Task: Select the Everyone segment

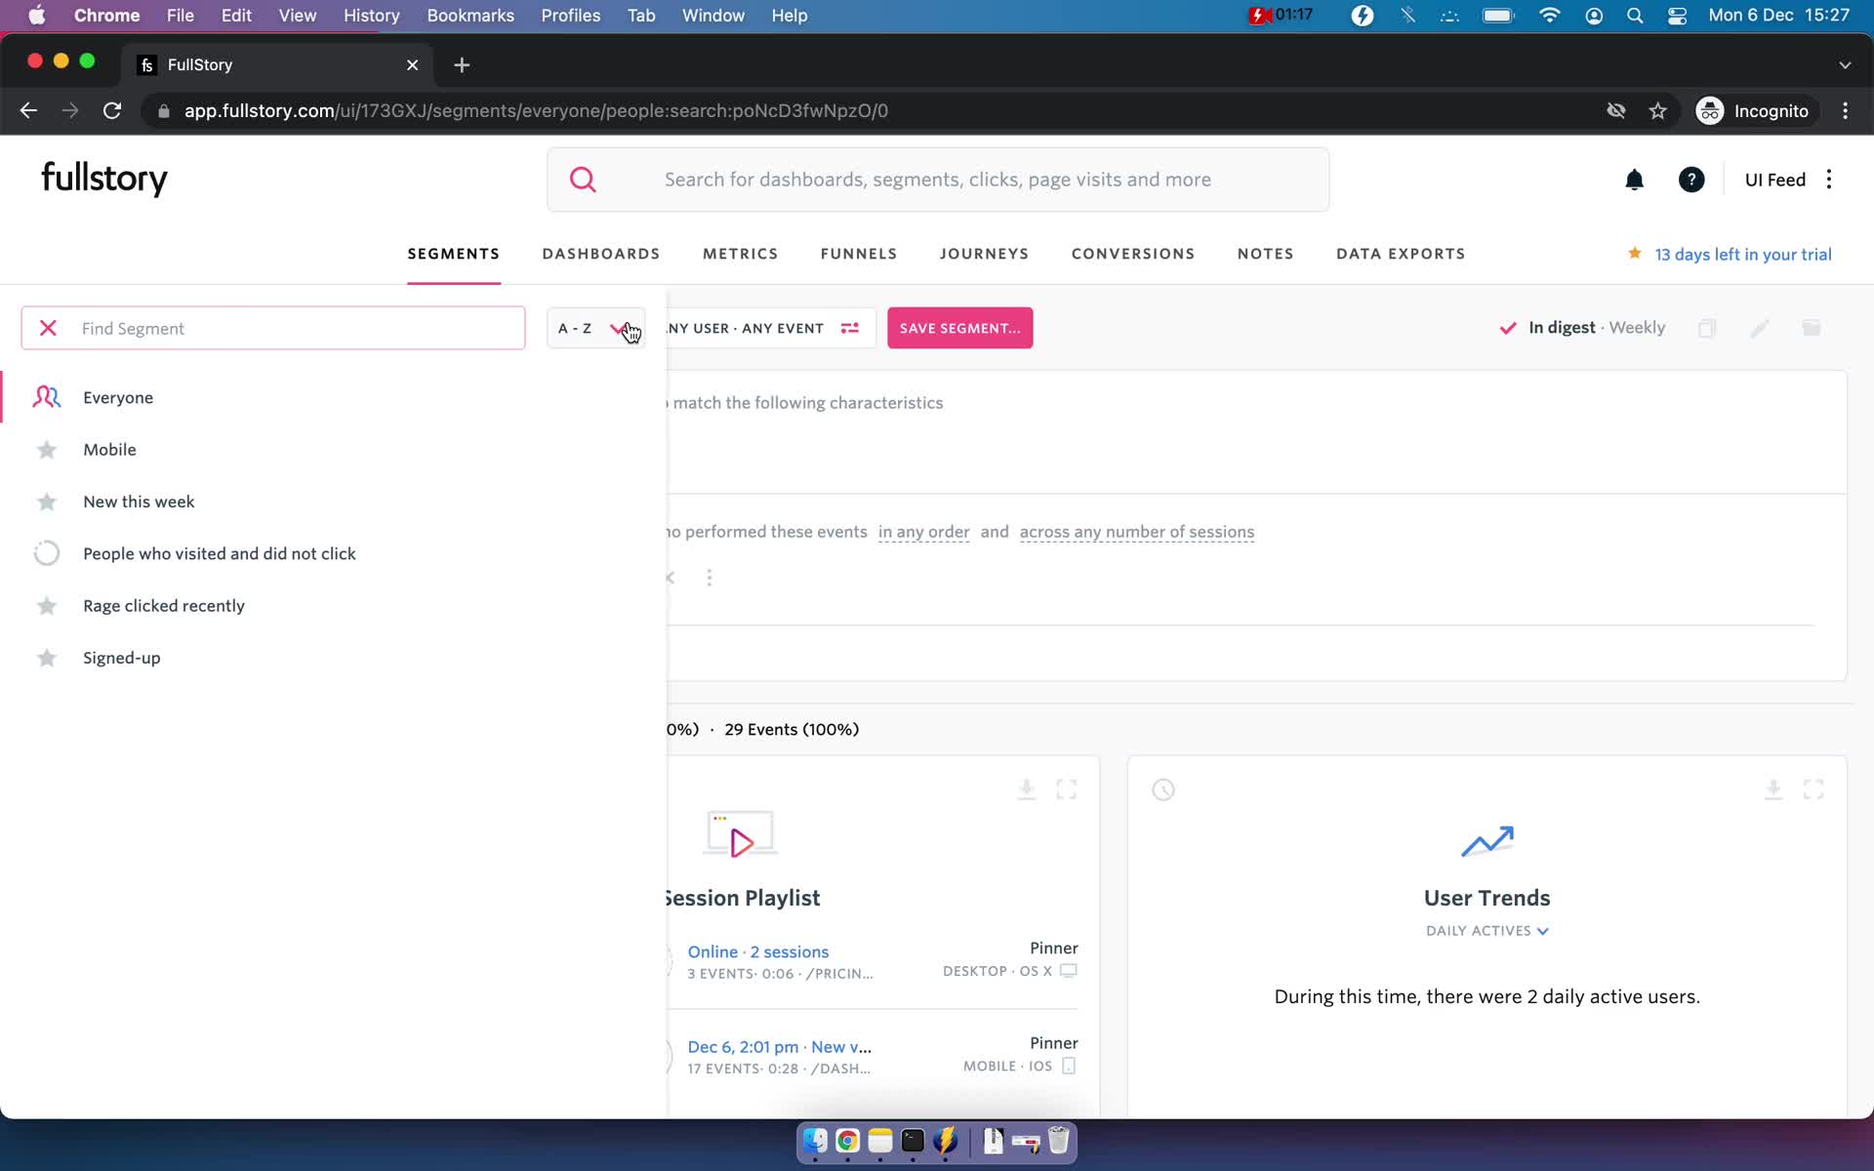Action: click(x=118, y=397)
